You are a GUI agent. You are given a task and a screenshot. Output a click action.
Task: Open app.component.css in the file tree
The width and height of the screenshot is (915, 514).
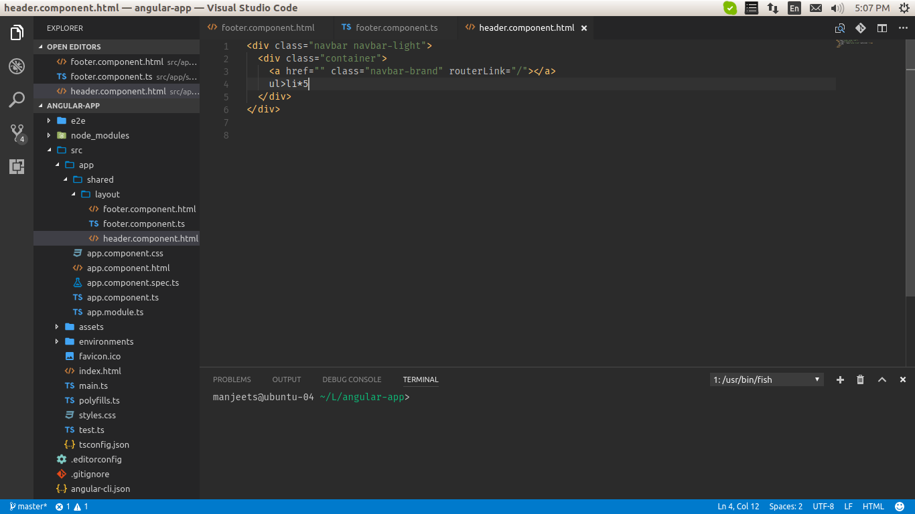coord(117,253)
